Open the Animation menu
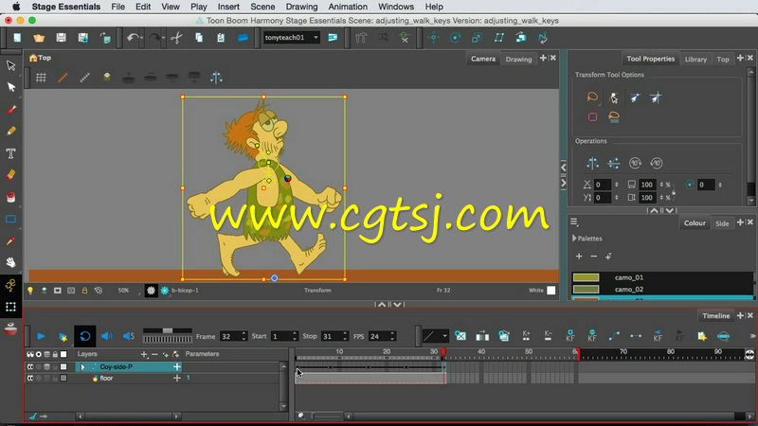 348,7
